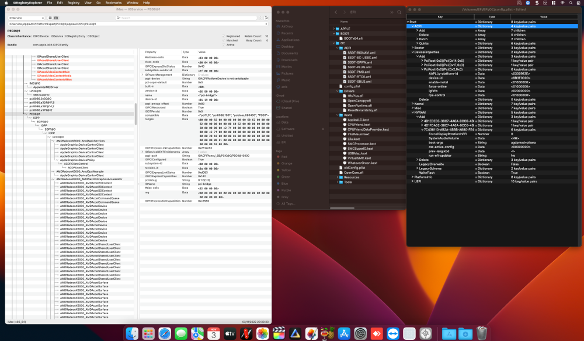The height and width of the screenshot is (341, 584).
Task: Click Finder forward navigation arrow
Action: [344, 12]
